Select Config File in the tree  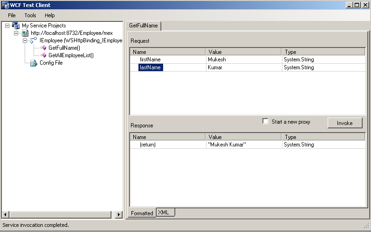coord(51,63)
